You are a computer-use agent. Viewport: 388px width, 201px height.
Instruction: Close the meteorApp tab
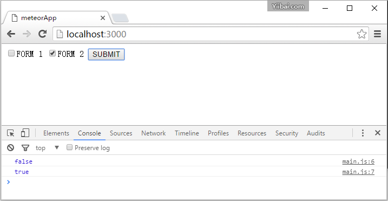coord(103,18)
